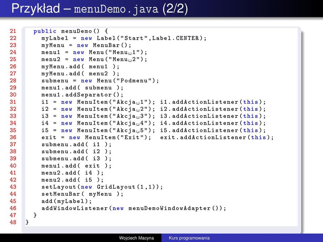
Task: Click the line 'myMenu = new MenuBar();'
Action: tap(86, 45)
